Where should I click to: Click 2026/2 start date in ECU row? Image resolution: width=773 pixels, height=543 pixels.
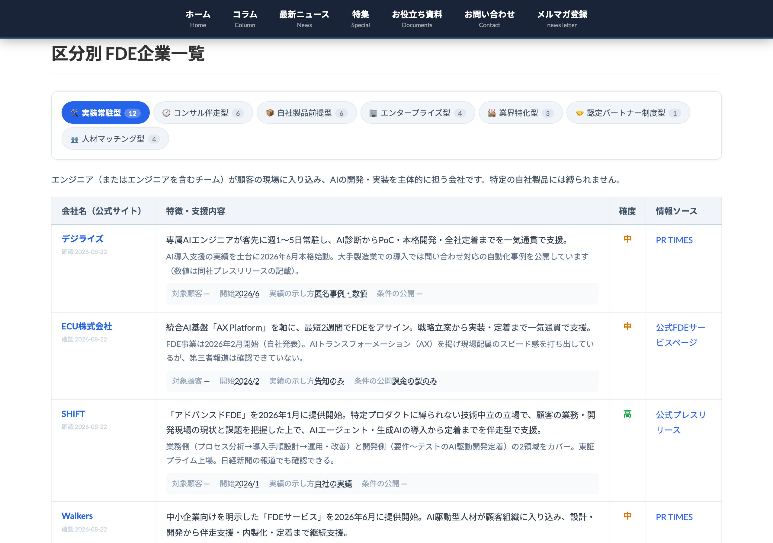coord(247,381)
